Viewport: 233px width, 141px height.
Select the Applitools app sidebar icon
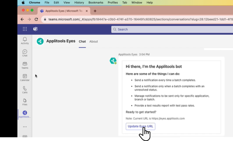pos(25,114)
